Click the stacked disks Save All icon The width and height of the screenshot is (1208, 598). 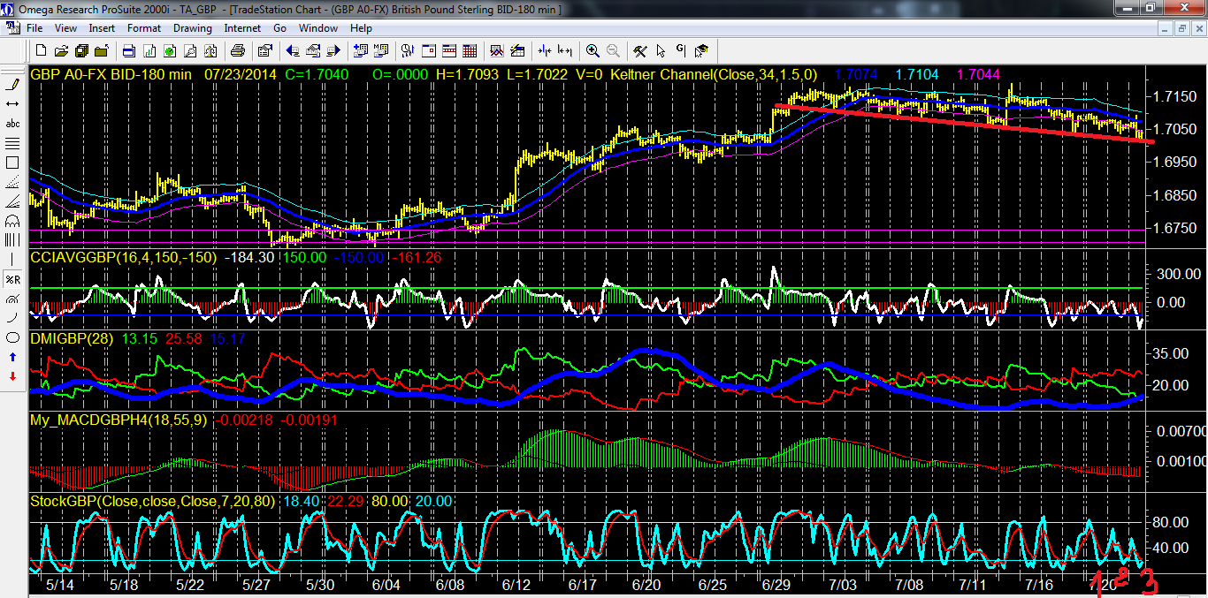coord(81,50)
